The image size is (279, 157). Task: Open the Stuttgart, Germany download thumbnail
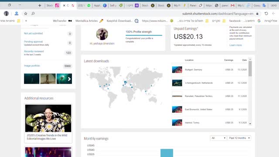[177, 70]
